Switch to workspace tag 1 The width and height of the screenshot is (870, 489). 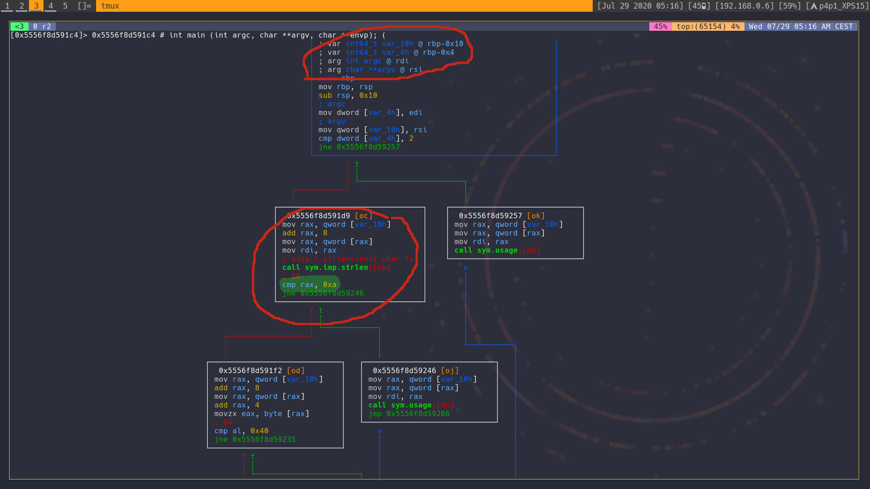tap(7, 6)
